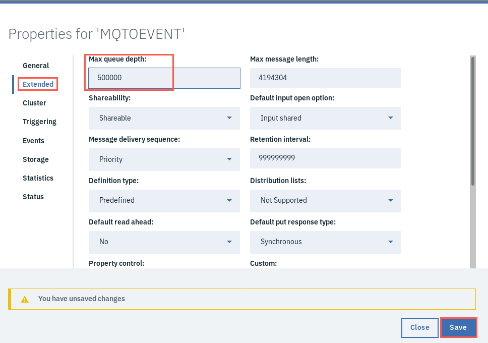The image size is (488, 343).
Task: Switch to the Storage tab
Action: tap(35, 159)
